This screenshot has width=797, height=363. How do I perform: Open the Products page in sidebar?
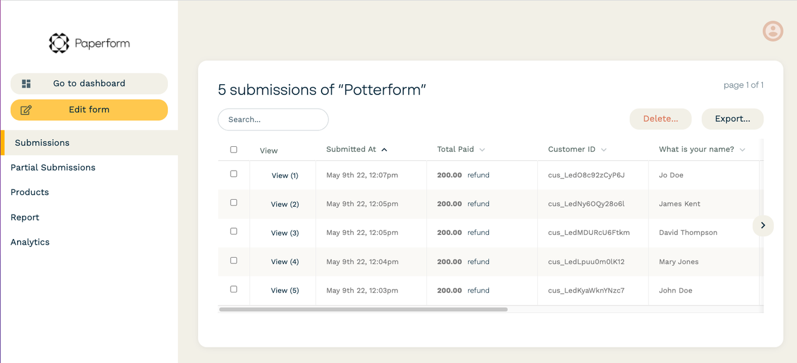[30, 192]
